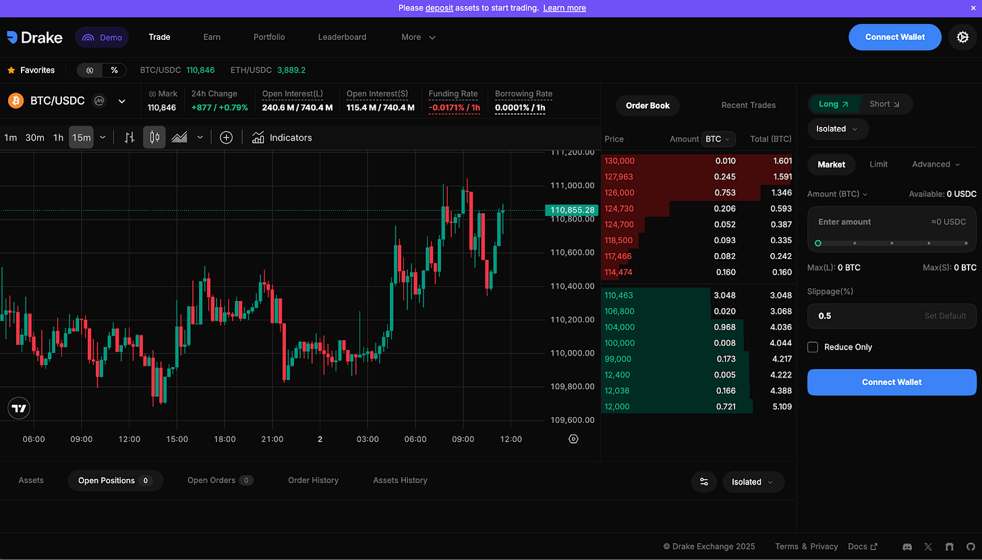Open the Terms & Privacy link
The height and width of the screenshot is (560, 982).
click(x=806, y=547)
